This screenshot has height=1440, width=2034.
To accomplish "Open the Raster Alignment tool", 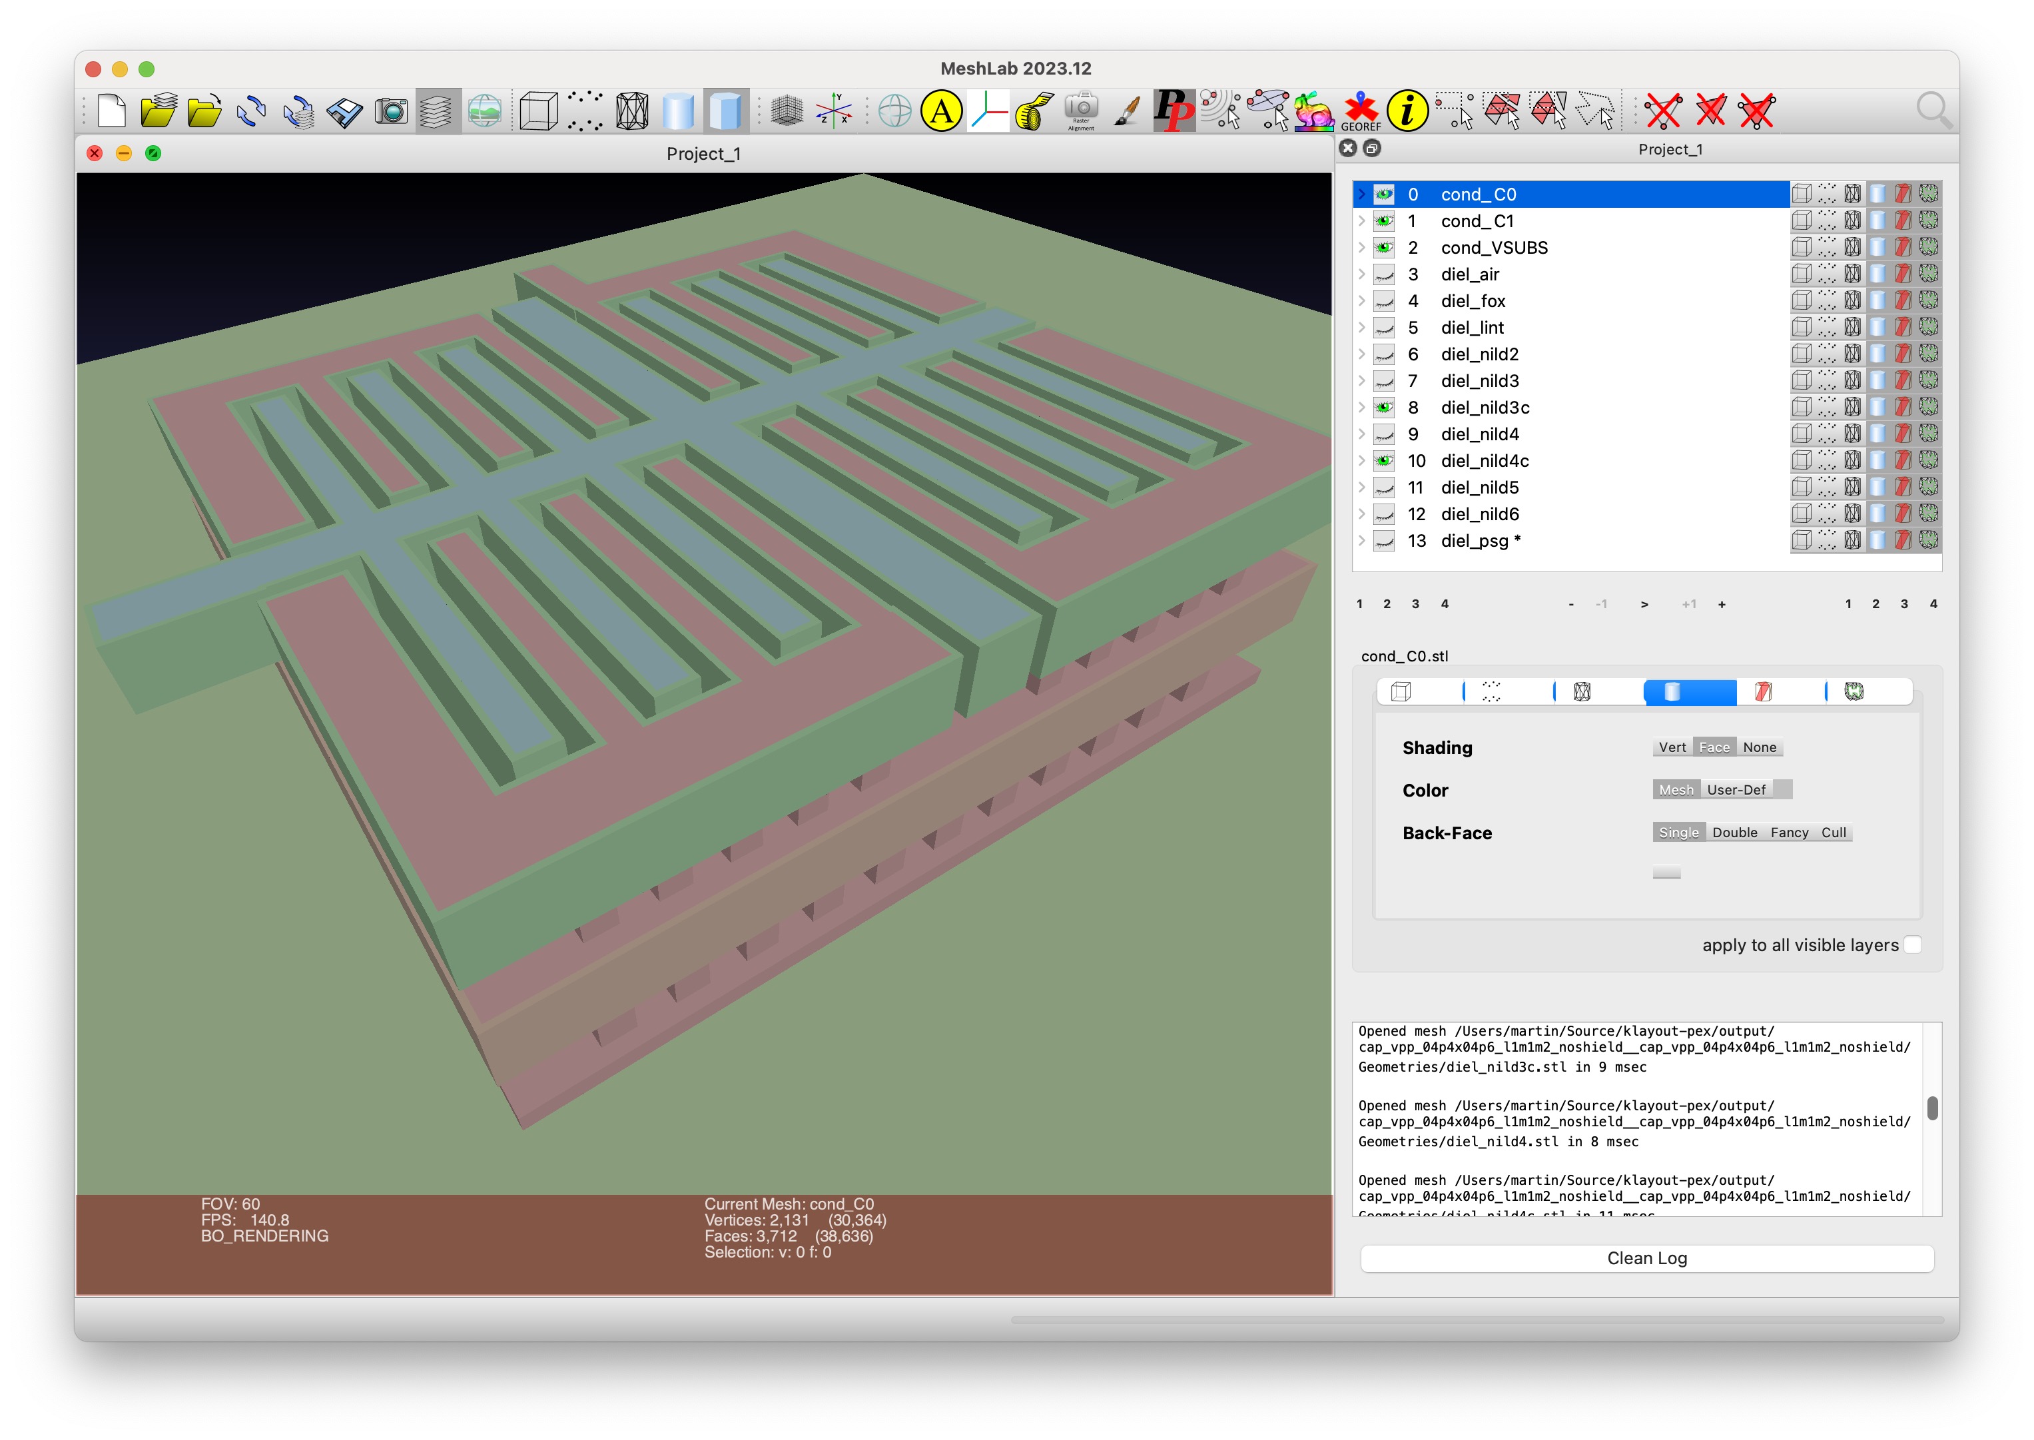I will 1081,111.
